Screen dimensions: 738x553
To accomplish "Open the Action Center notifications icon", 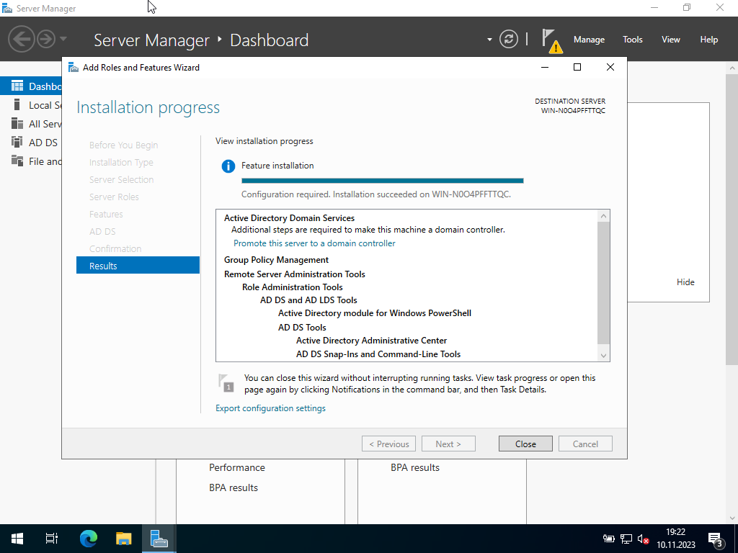I will tap(716, 539).
